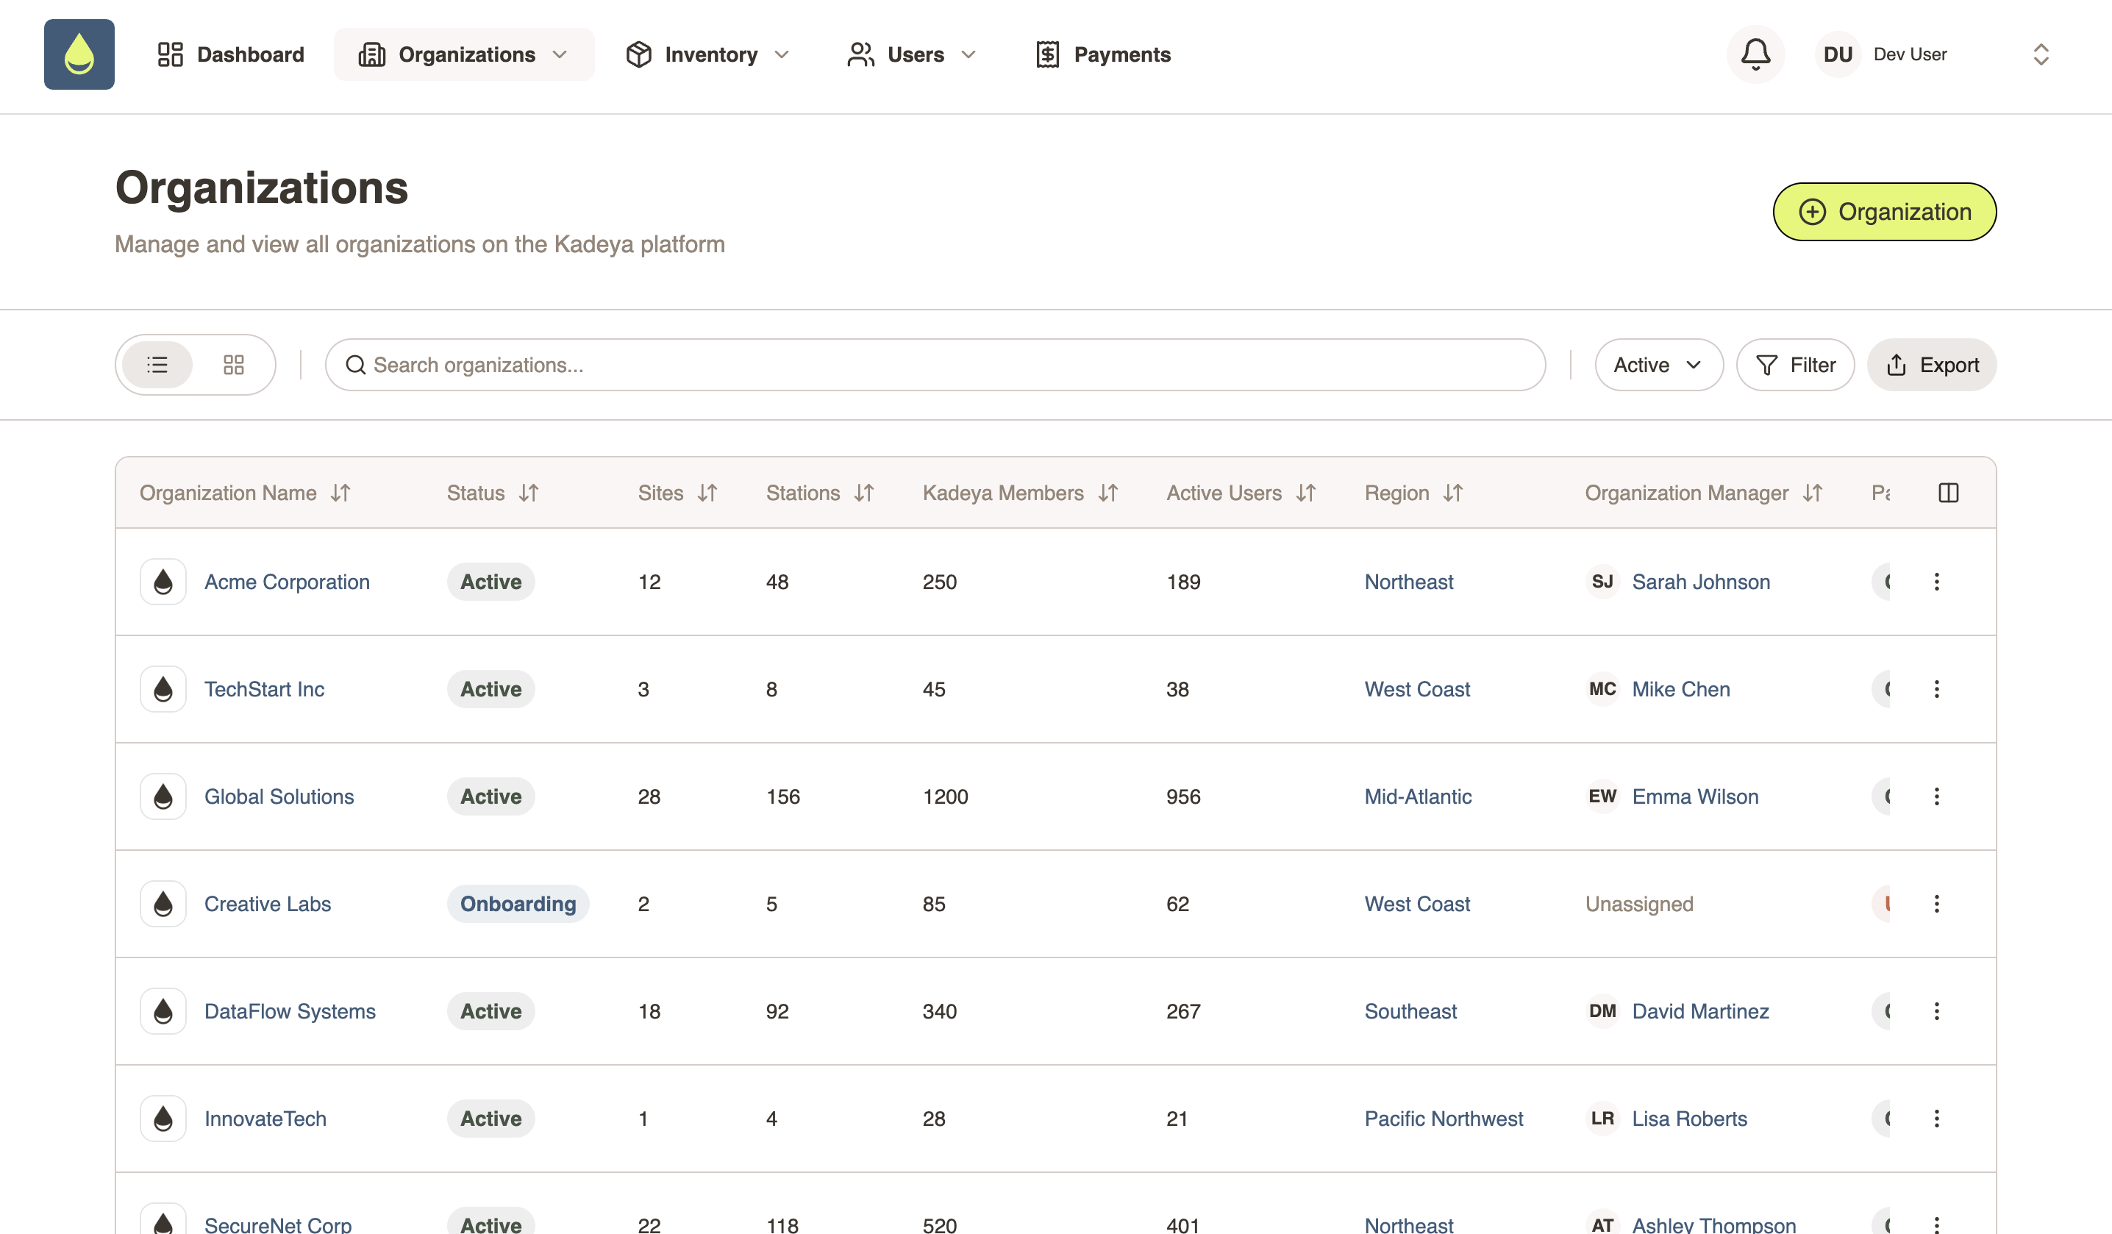This screenshot has width=2112, height=1234.
Task: Click Mid-Atlantic region link
Action: [1417, 796]
